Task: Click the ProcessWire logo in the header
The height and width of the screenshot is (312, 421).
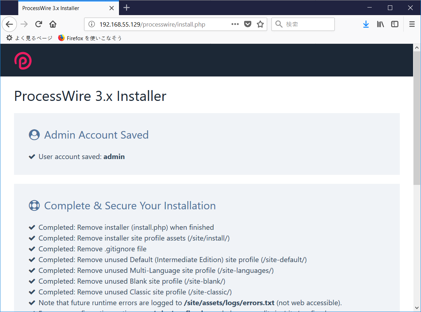Action: [23, 60]
